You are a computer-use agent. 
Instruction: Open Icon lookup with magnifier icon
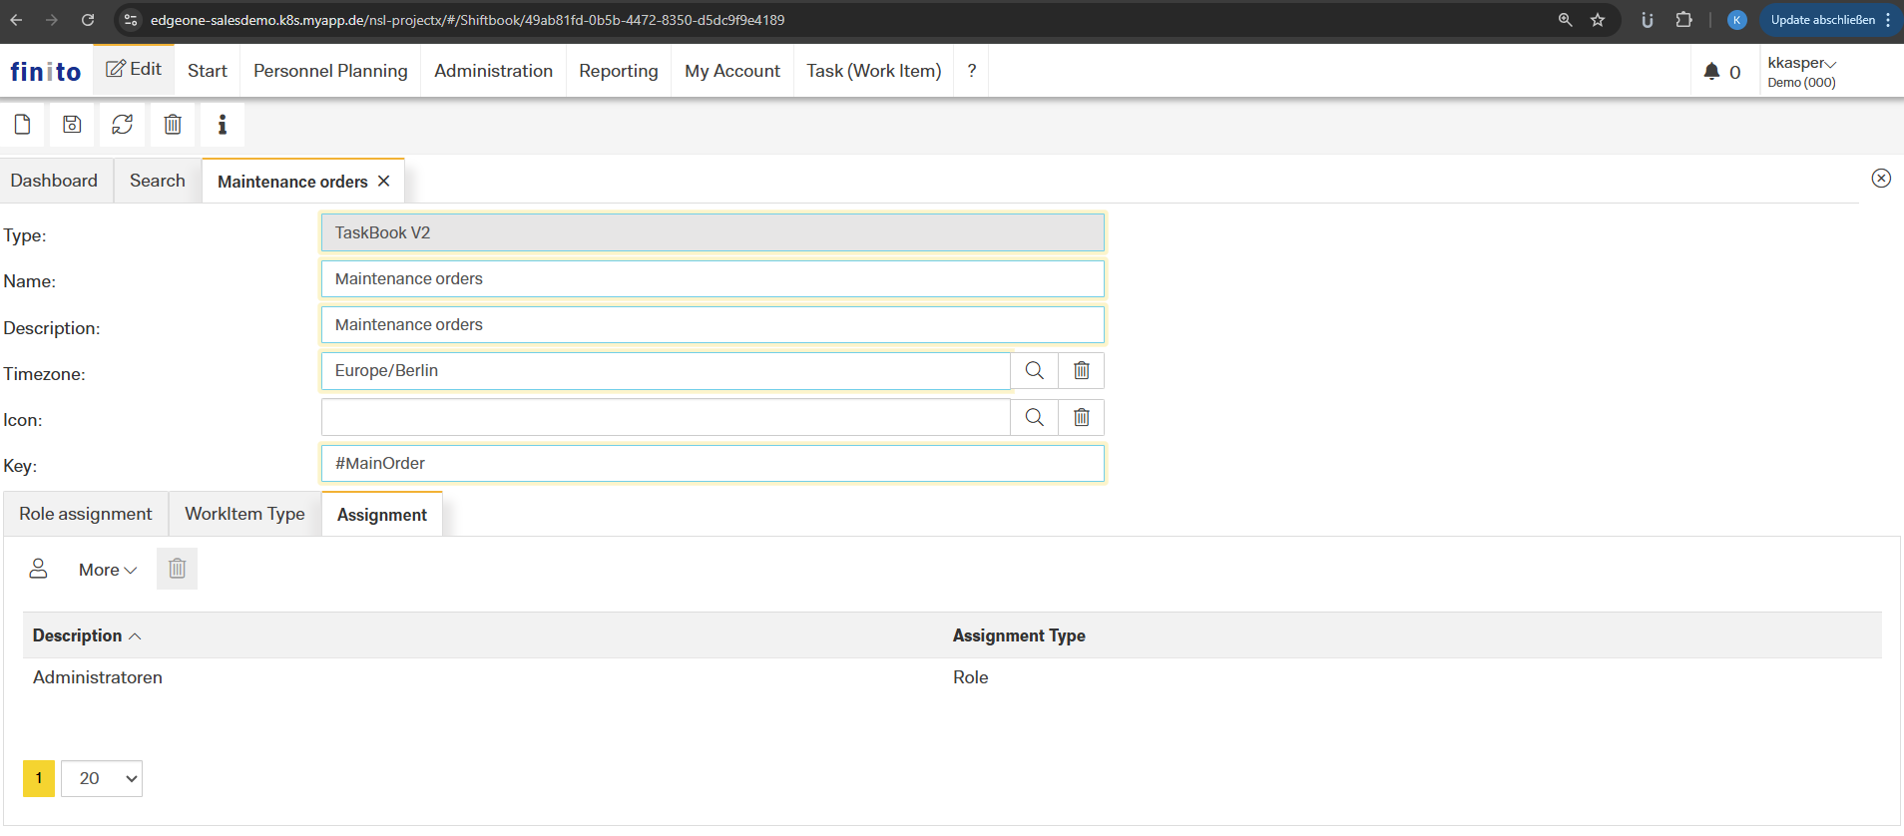pos(1034,417)
